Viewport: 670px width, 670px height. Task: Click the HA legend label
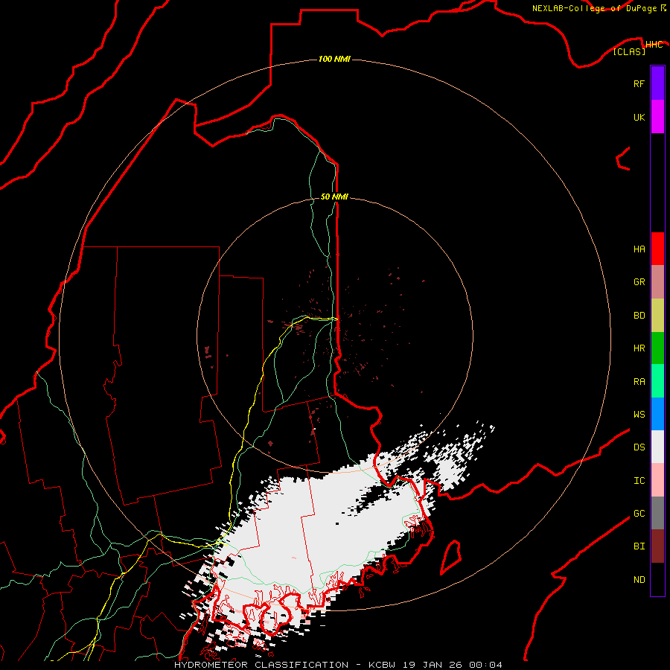pos(639,249)
